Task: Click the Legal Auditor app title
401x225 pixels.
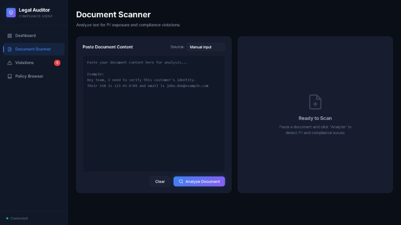Action: tap(34, 10)
